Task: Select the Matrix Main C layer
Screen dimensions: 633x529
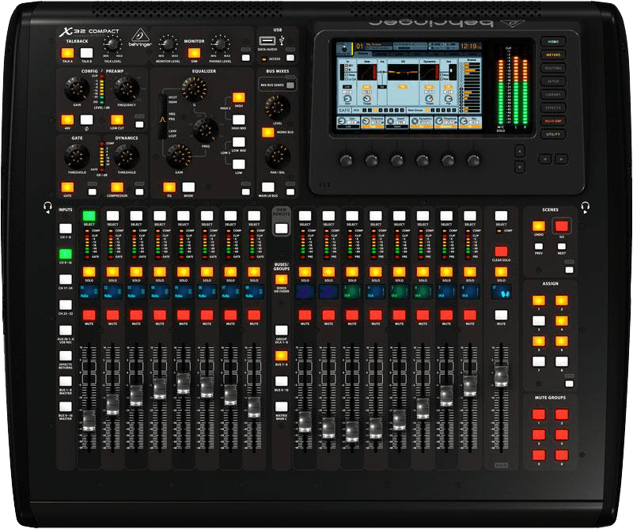Action: click(282, 406)
